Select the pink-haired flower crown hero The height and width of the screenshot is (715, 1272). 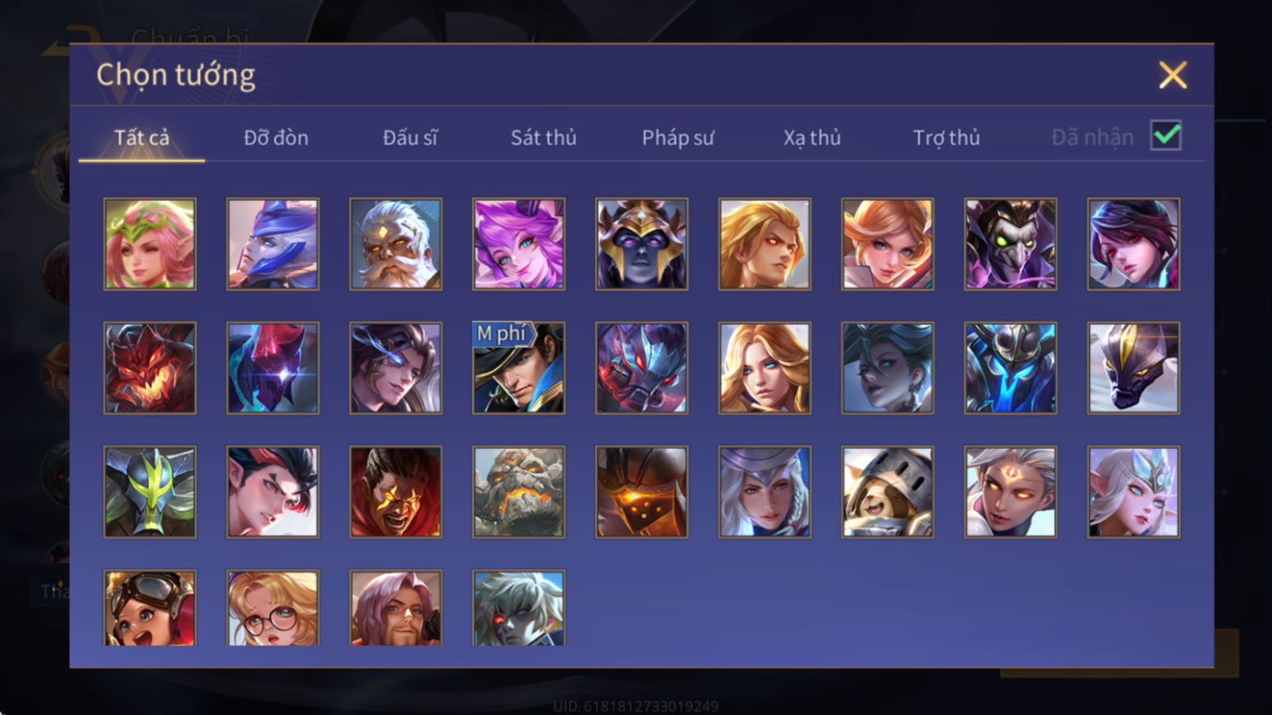tap(149, 244)
